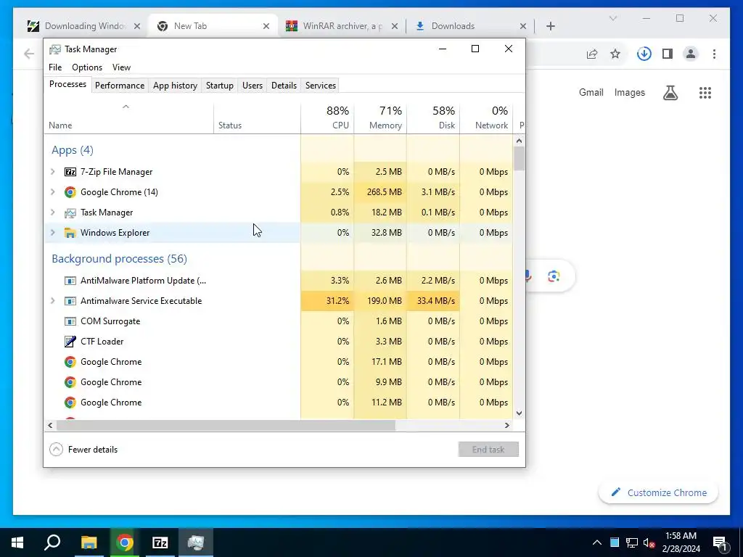Click the COM Surrogate process icon
The height and width of the screenshot is (557, 743).
70,321
